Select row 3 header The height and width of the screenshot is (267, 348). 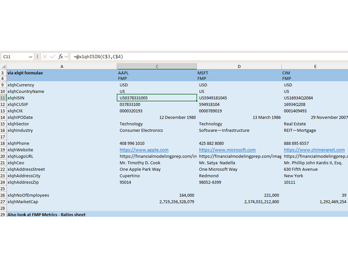[3, 73]
